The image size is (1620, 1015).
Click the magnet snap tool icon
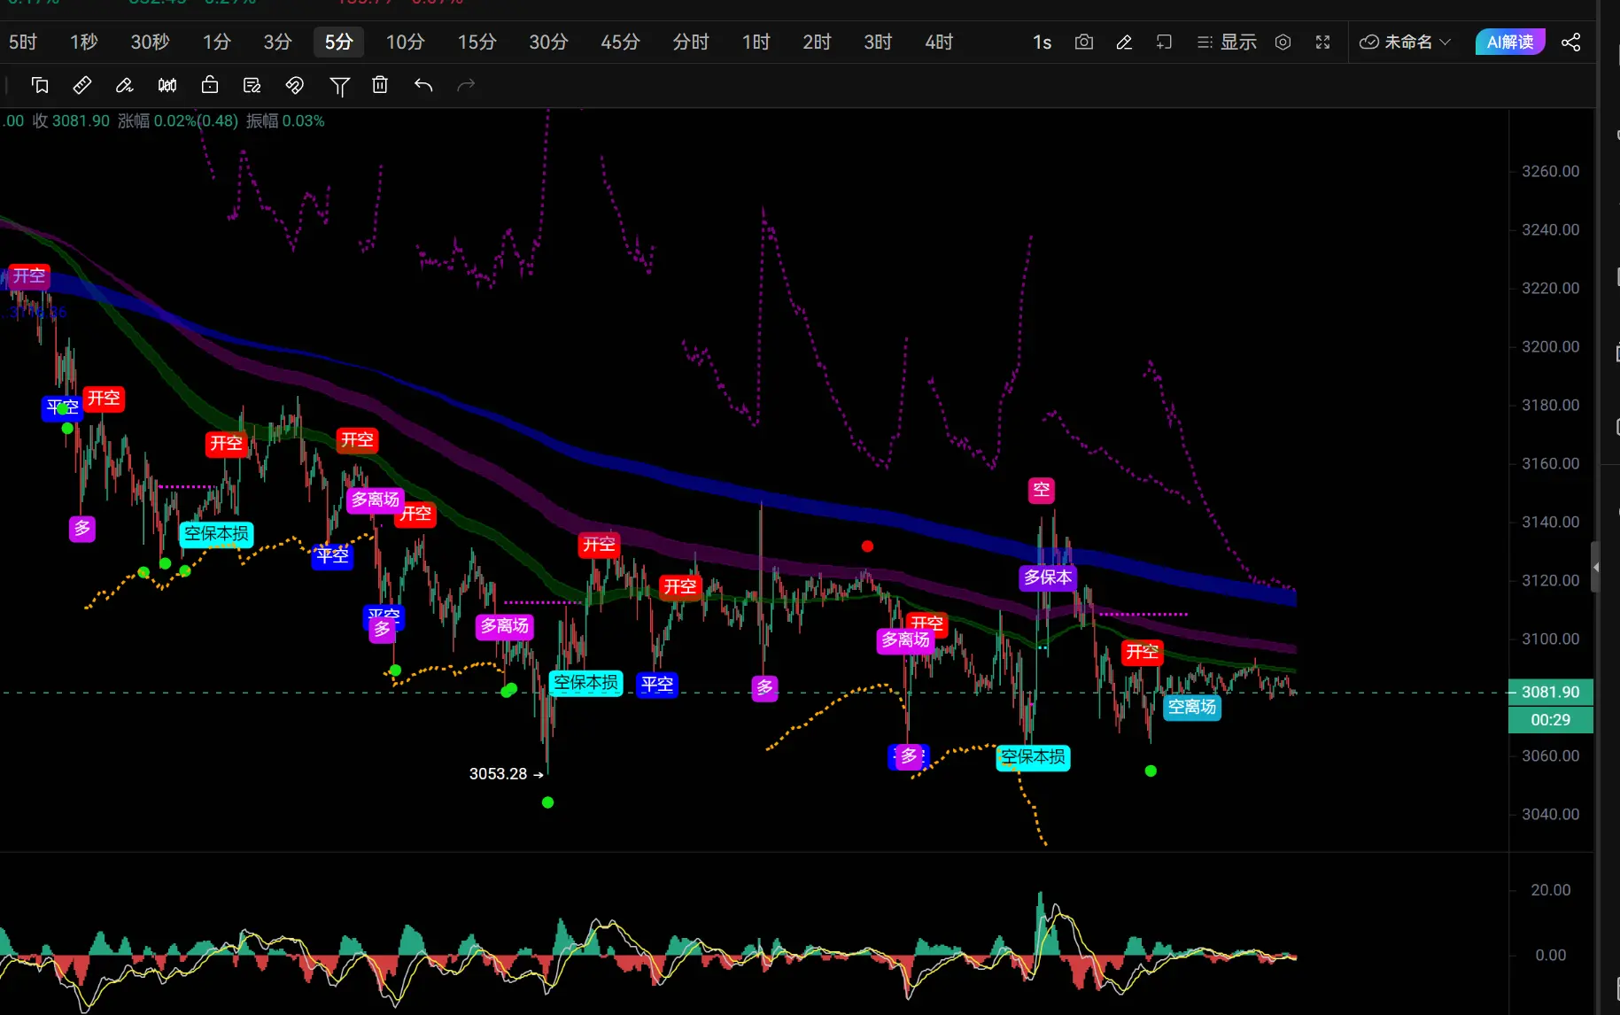point(295,85)
